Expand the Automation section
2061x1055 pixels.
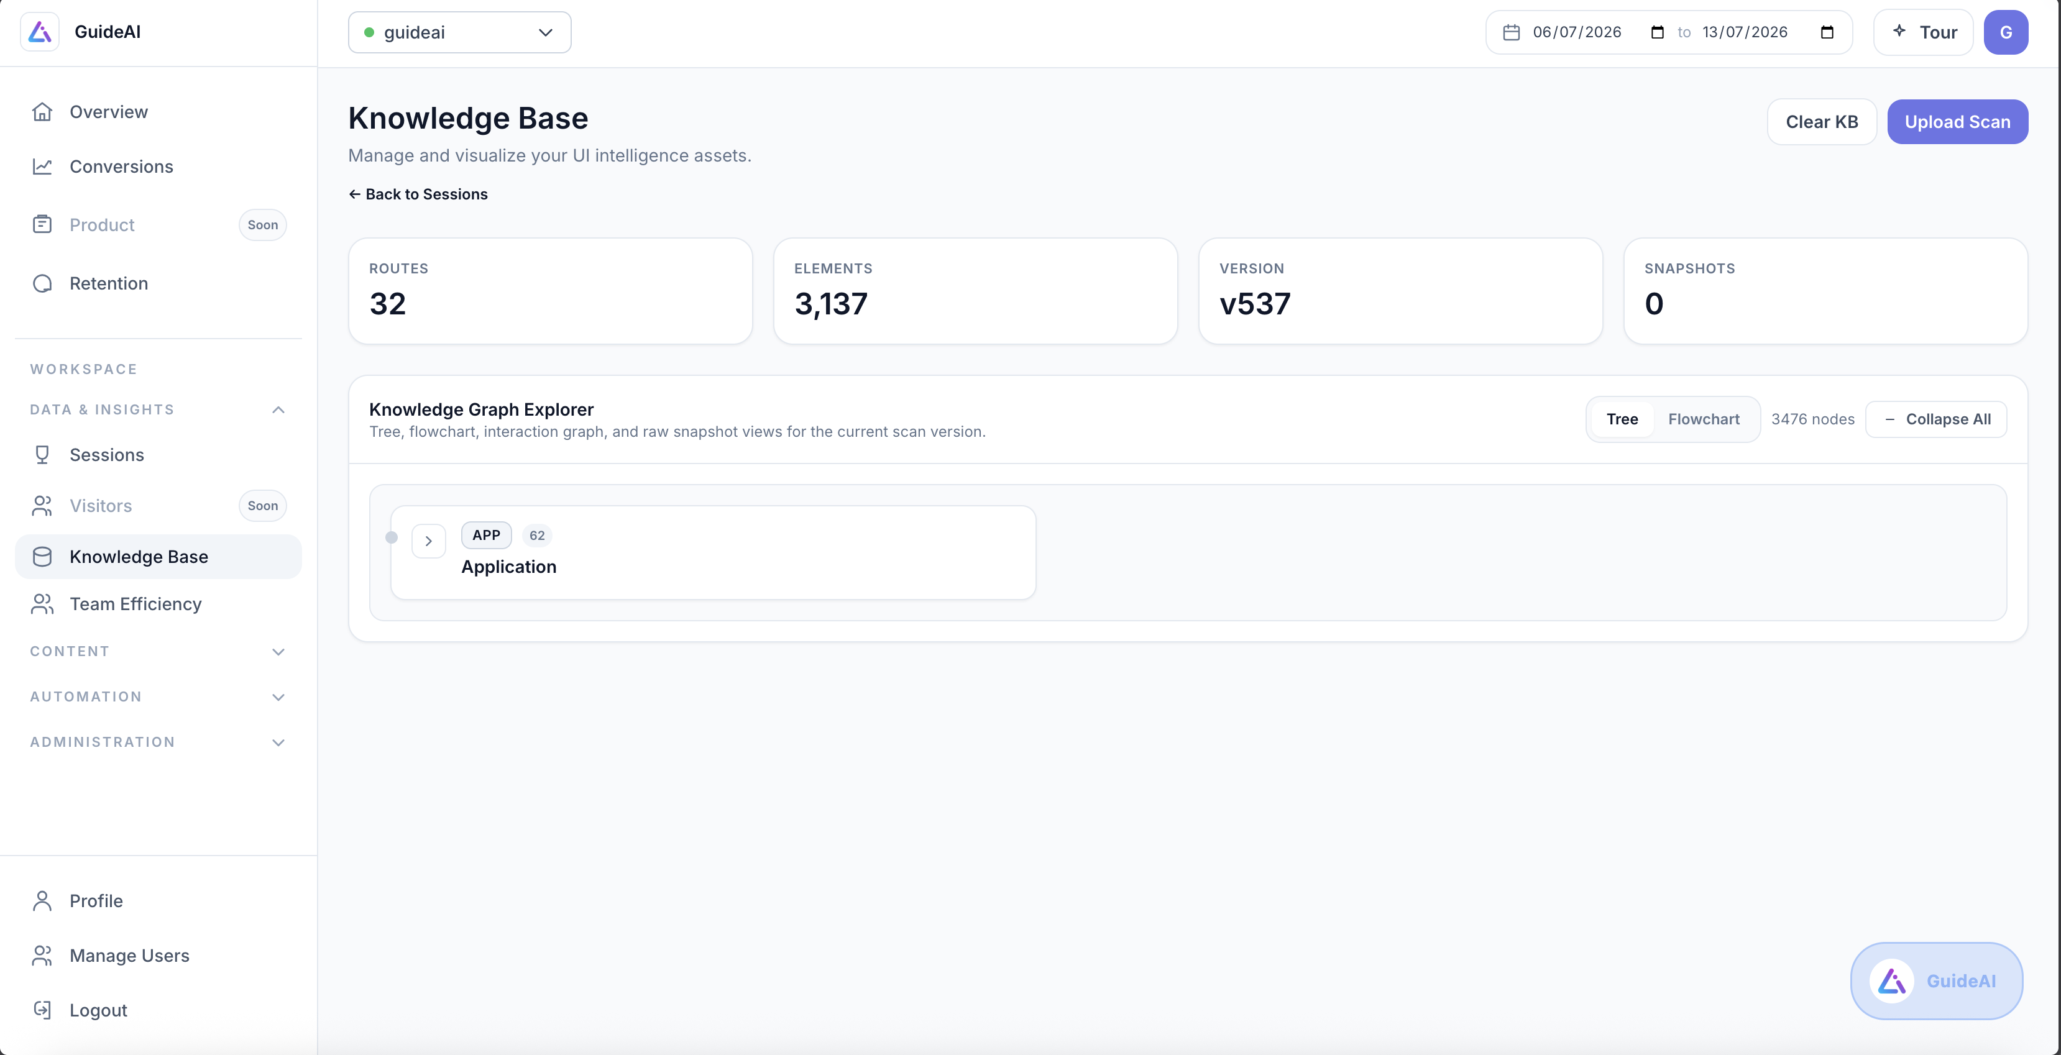(158, 696)
